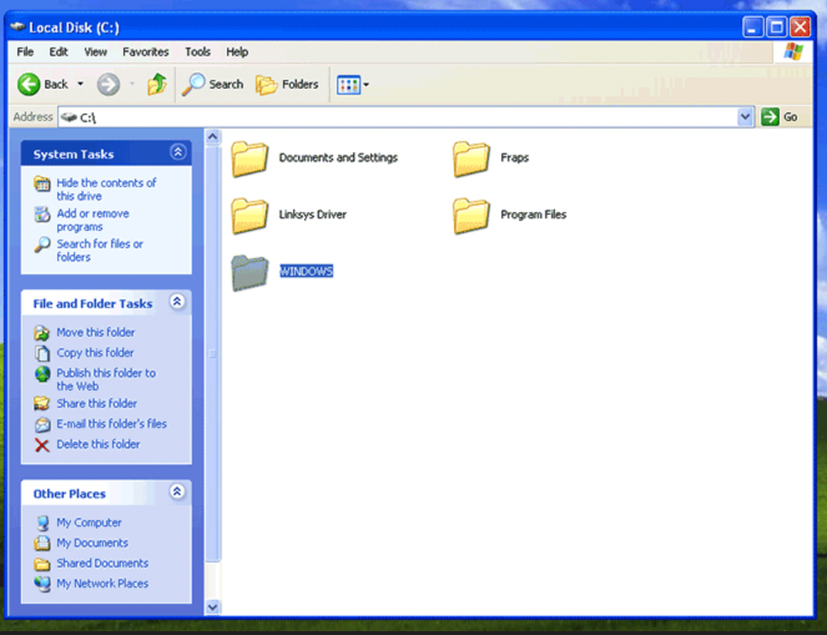The image size is (827, 635).
Task: Click Copy this folder link
Action: [95, 352]
